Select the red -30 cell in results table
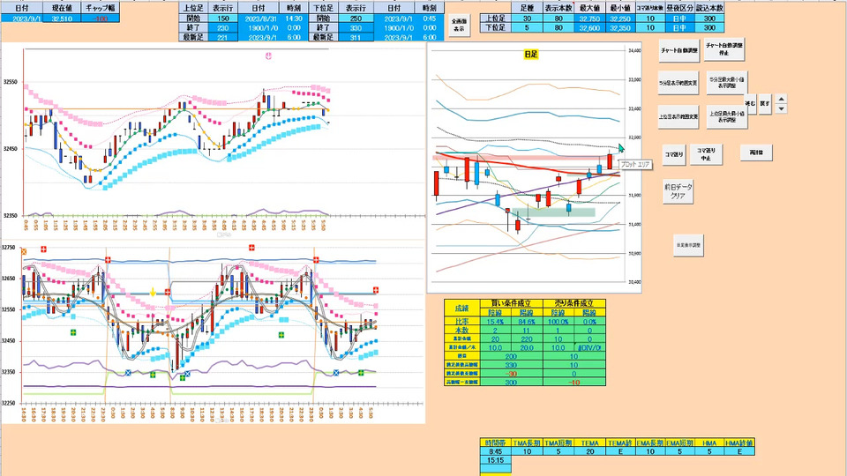This screenshot has height=476, width=847. pyautogui.click(x=511, y=374)
